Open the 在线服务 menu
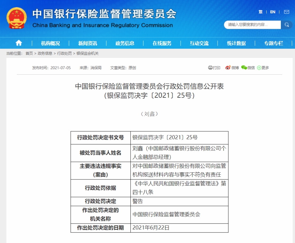 click(x=162, y=43)
